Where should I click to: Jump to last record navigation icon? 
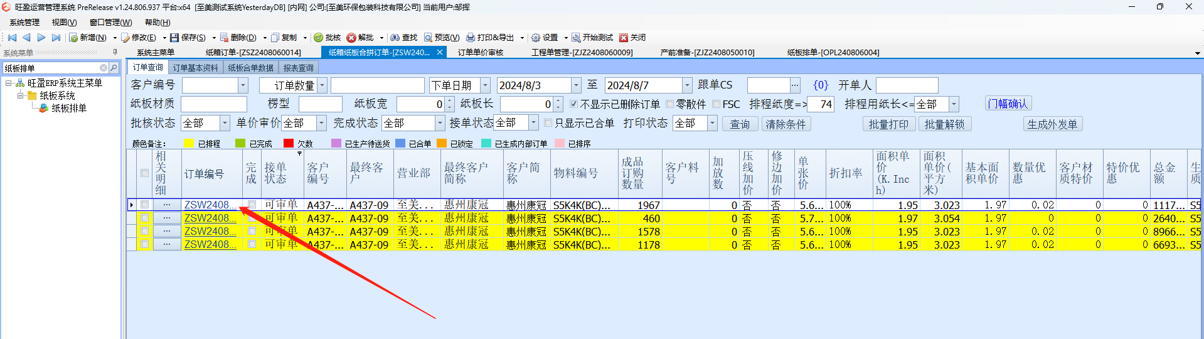(x=56, y=38)
